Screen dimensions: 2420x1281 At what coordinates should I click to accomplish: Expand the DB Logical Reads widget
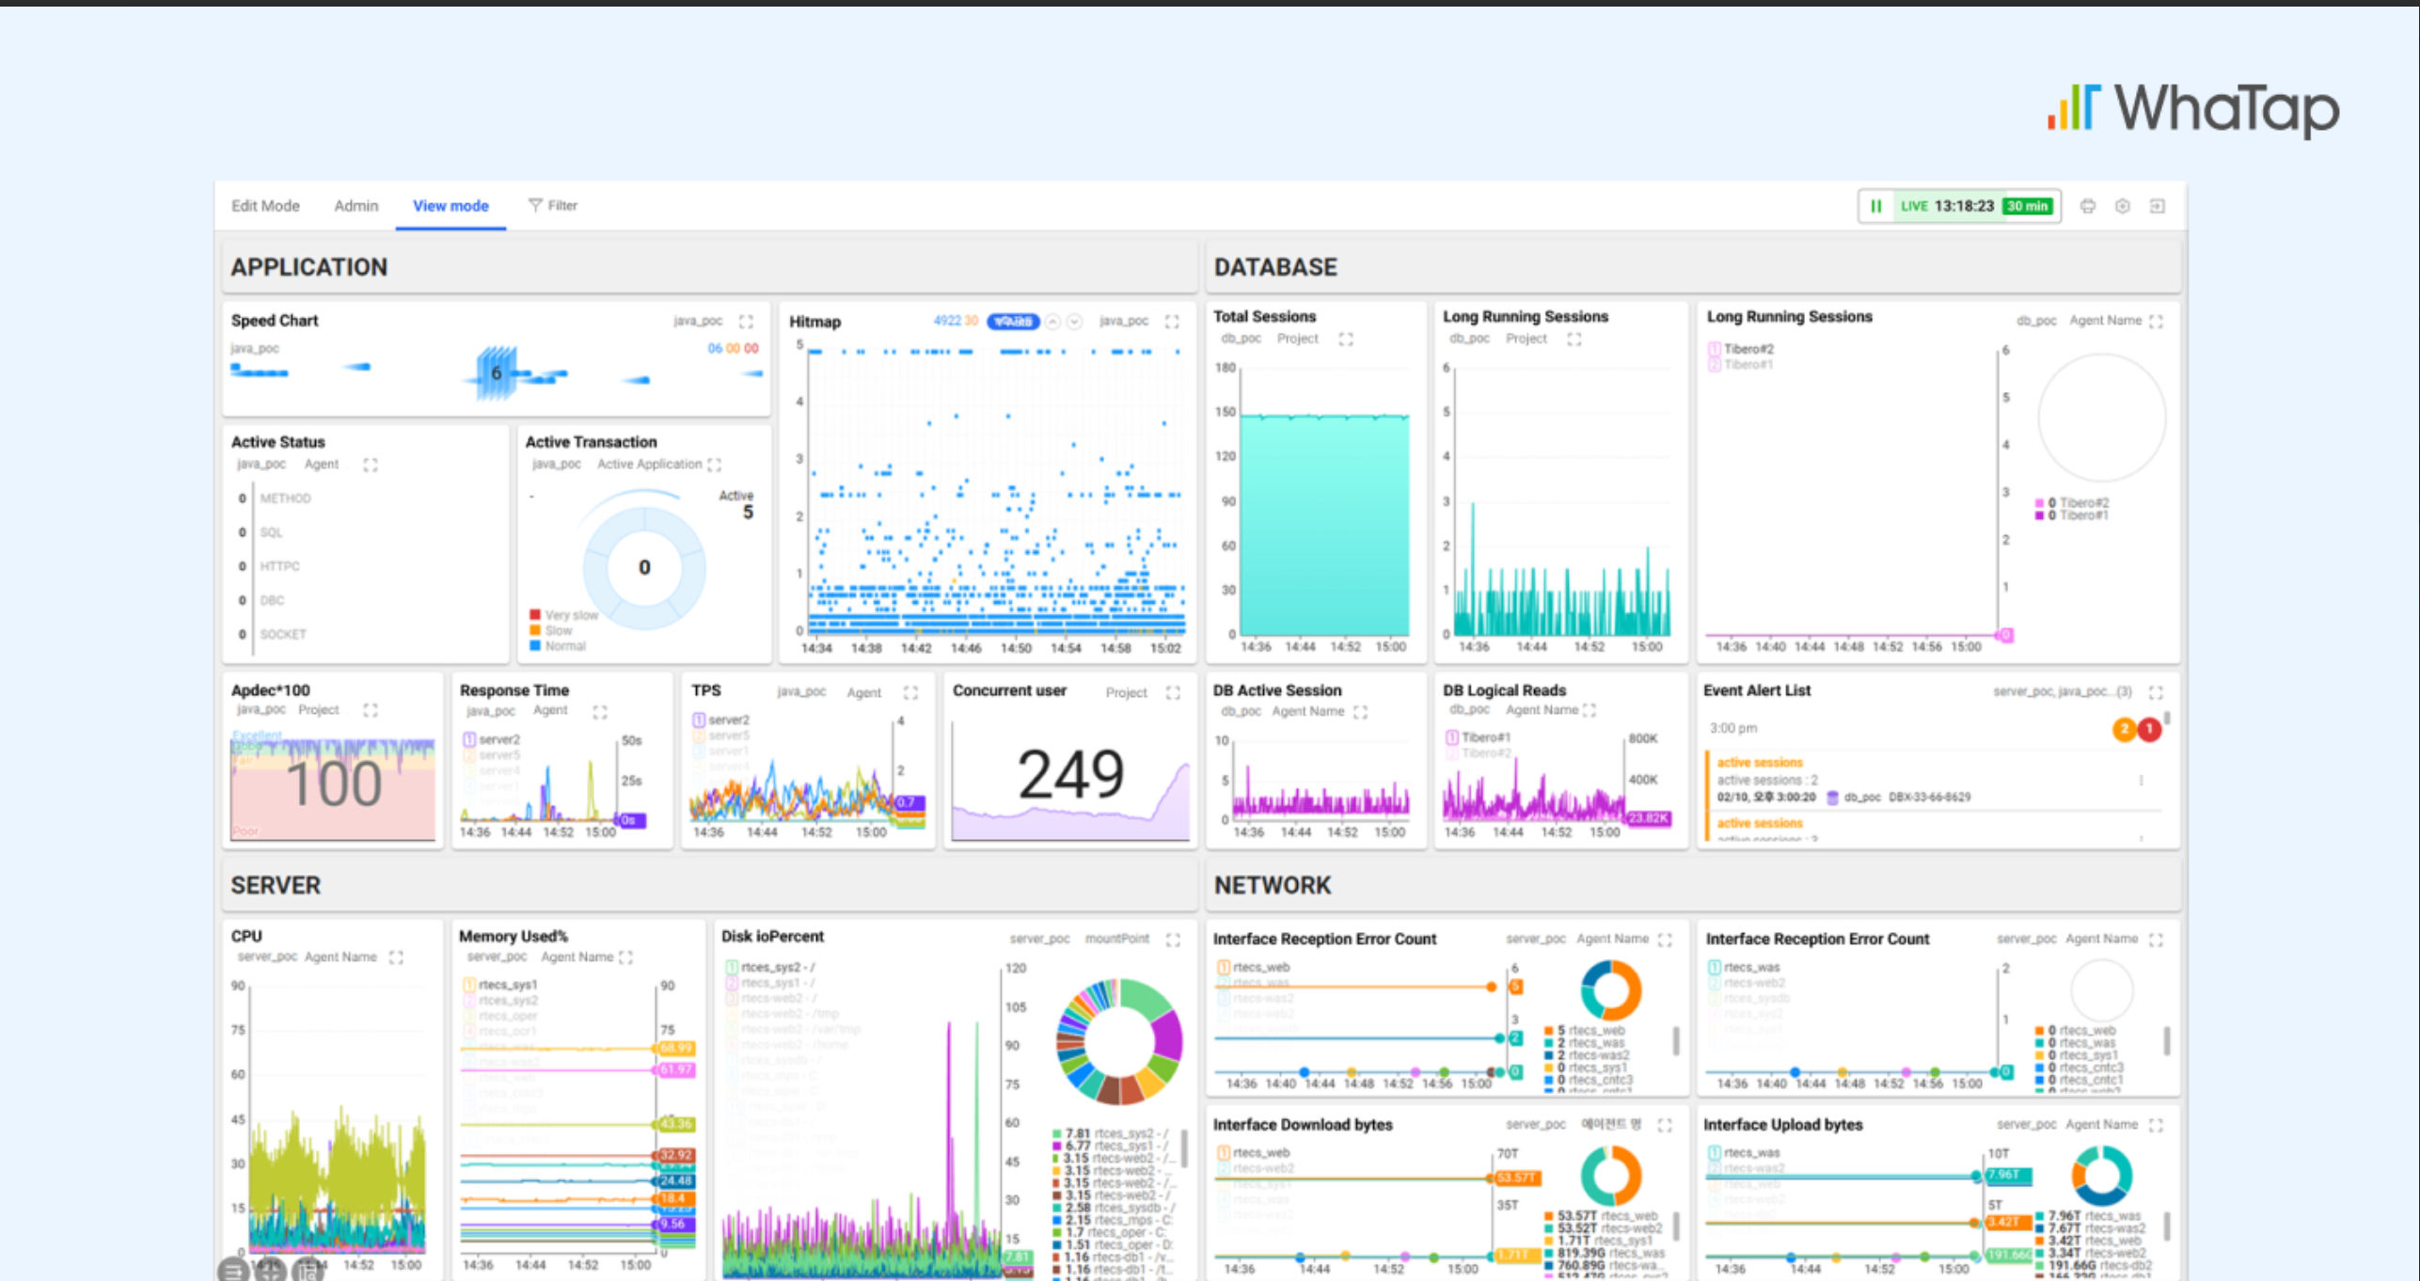[1590, 710]
